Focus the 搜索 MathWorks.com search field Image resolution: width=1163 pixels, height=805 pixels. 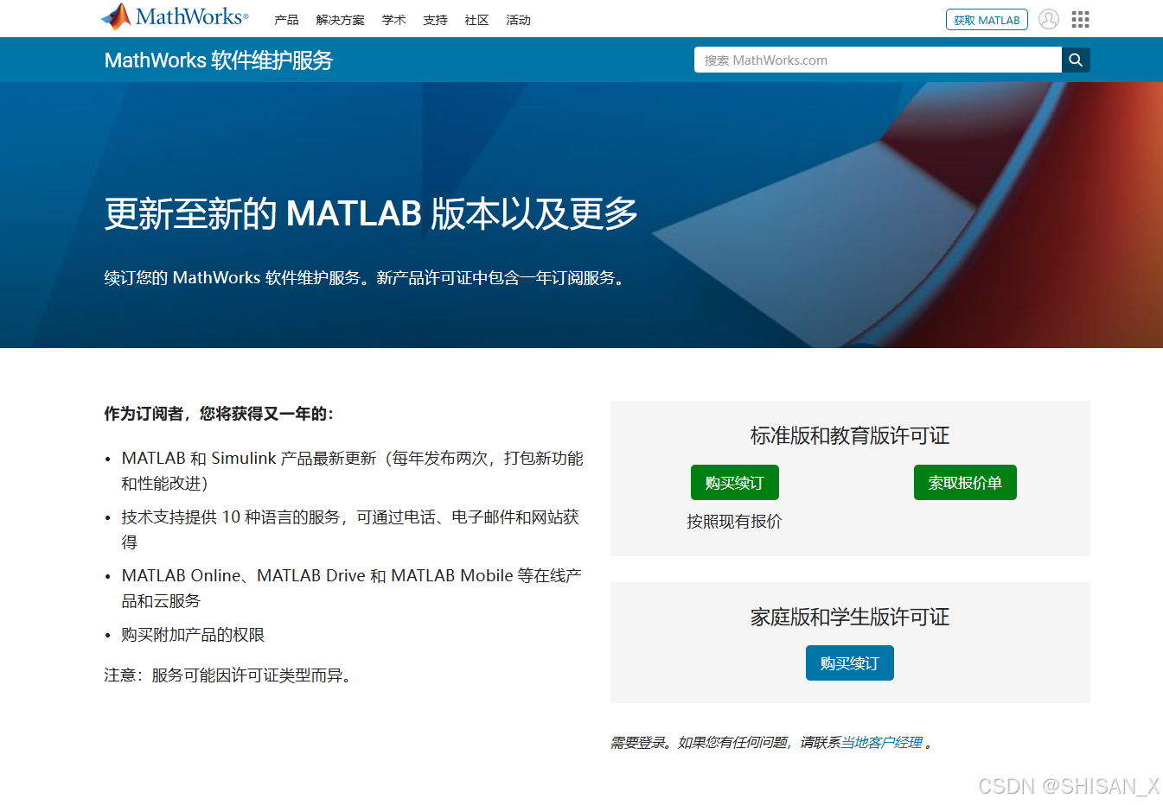[878, 60]
